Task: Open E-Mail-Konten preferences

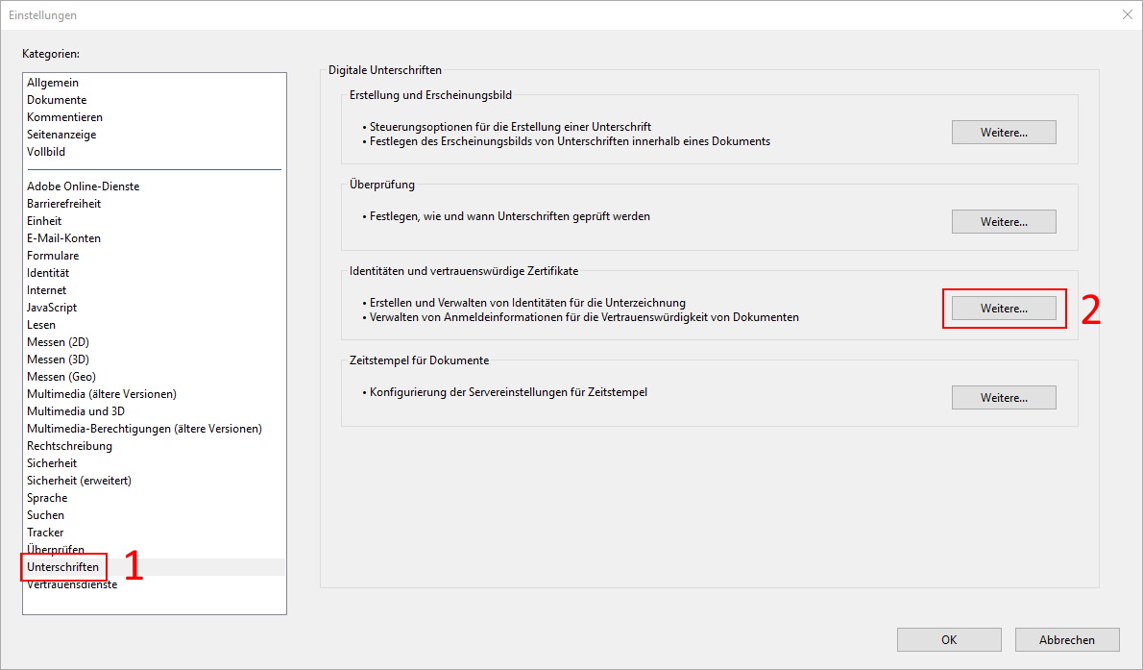Action: click(63, 238)
